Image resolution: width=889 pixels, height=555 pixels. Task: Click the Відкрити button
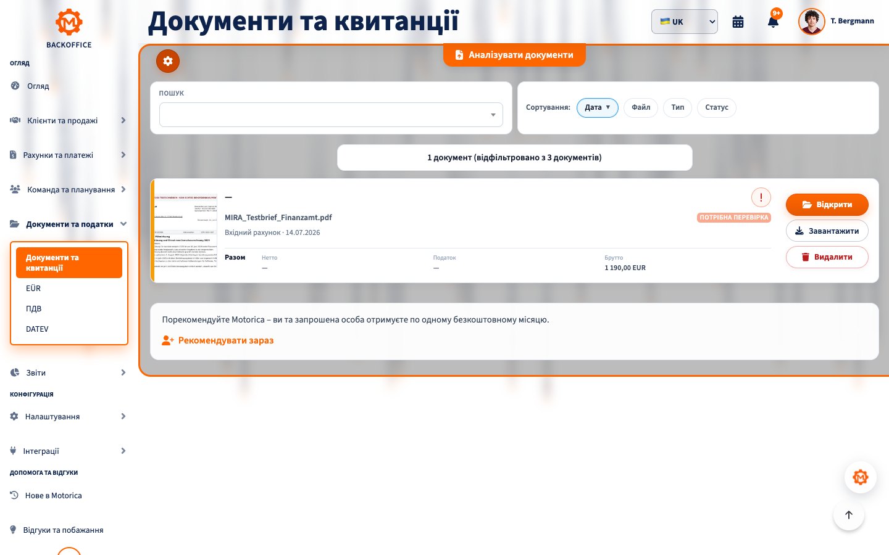pyautogui.click(x=827, y=205)
